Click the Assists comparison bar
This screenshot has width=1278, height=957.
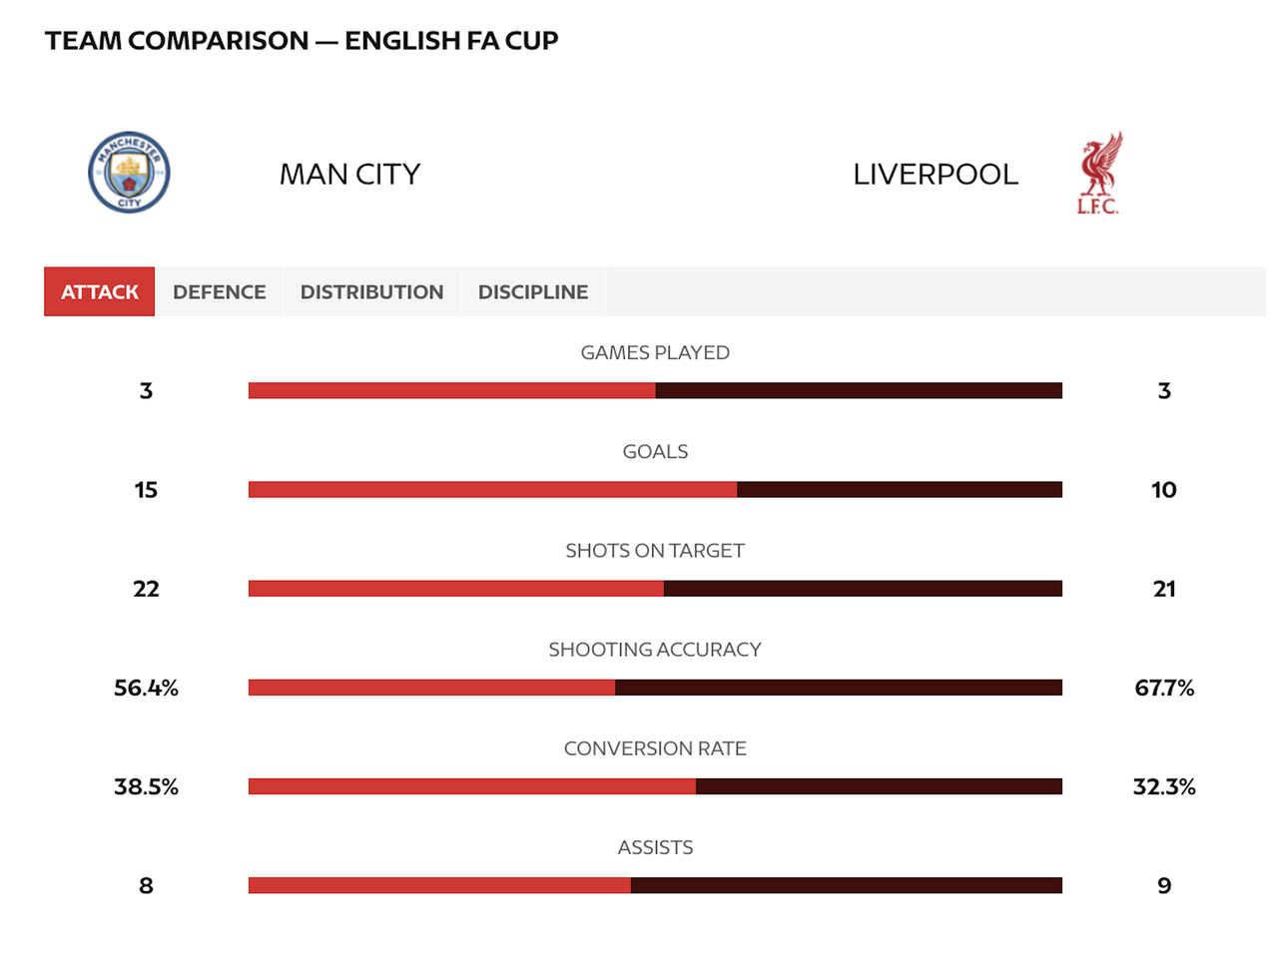(655, 885)
